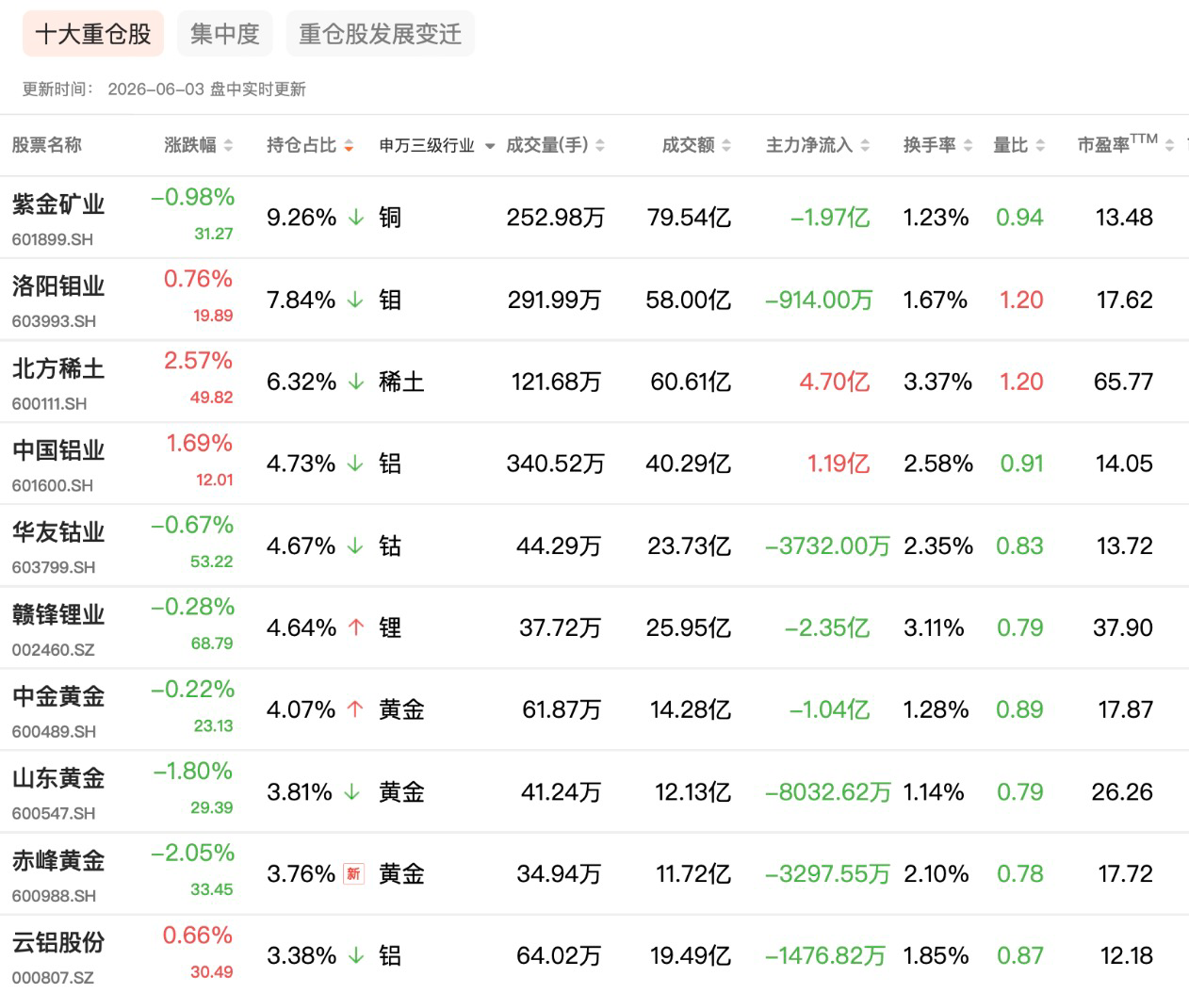The height and width of the screenshot is (993, 1189).
Task: Click down arrow beside 6.32% holding
Action: pos(356,382)
